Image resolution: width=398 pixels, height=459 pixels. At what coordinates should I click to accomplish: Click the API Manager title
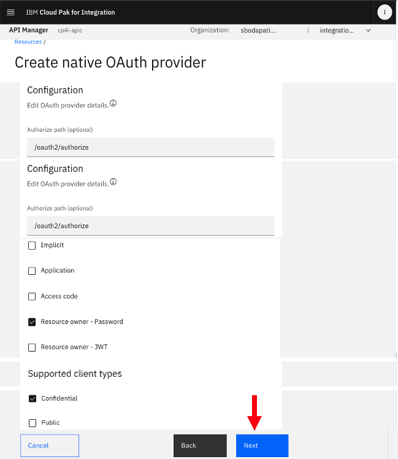point(29,30)
